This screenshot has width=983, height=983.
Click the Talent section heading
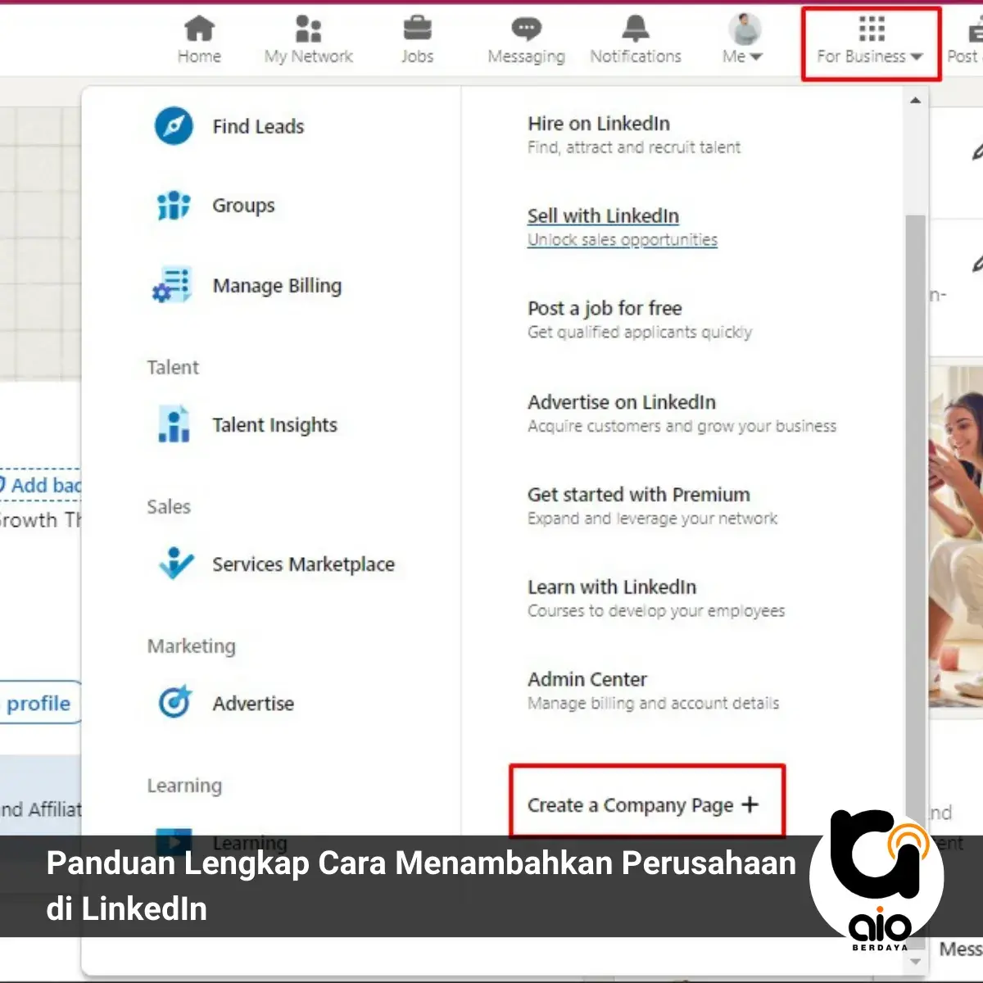point(173,368)
